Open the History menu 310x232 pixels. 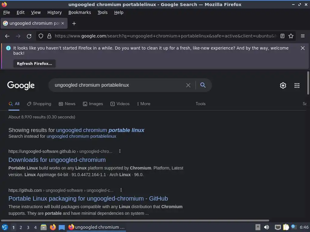click(x=54, y=12)
